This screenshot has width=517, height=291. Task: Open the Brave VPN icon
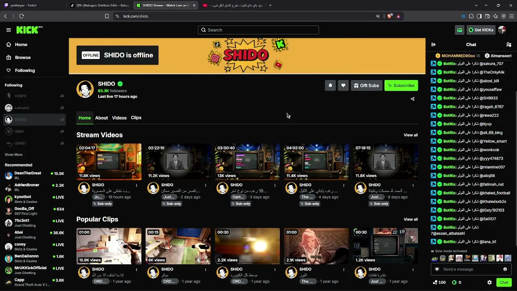503,16
